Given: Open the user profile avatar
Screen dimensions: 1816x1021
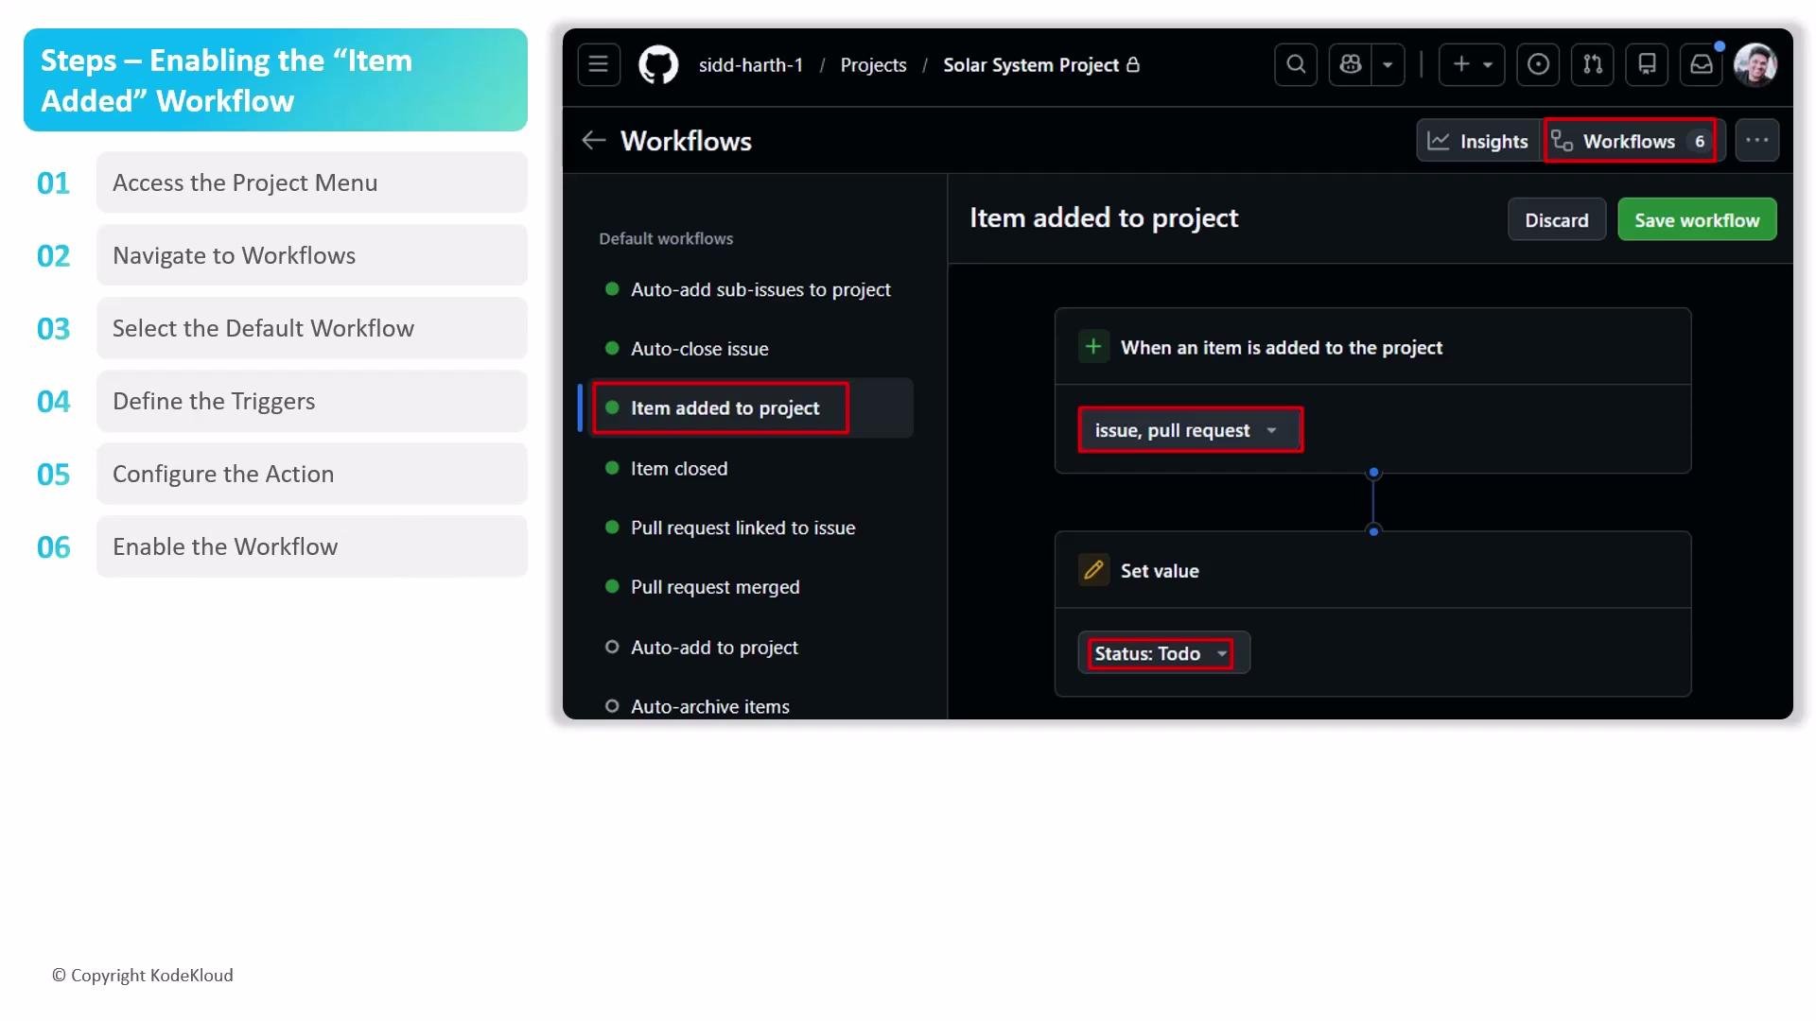Looking at the screenshot, I should point(1756,65).
